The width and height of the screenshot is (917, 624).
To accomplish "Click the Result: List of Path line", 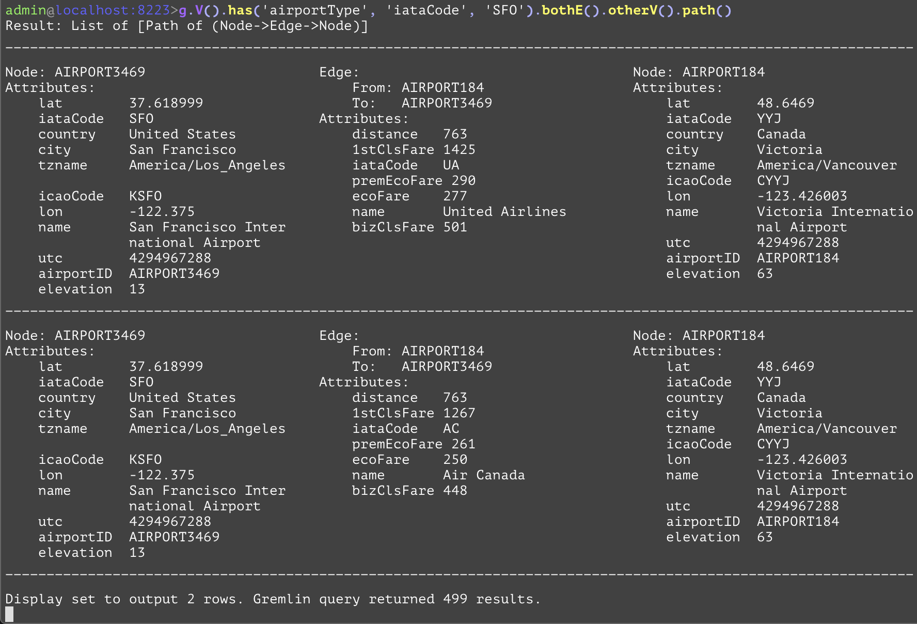I will 187,26.
